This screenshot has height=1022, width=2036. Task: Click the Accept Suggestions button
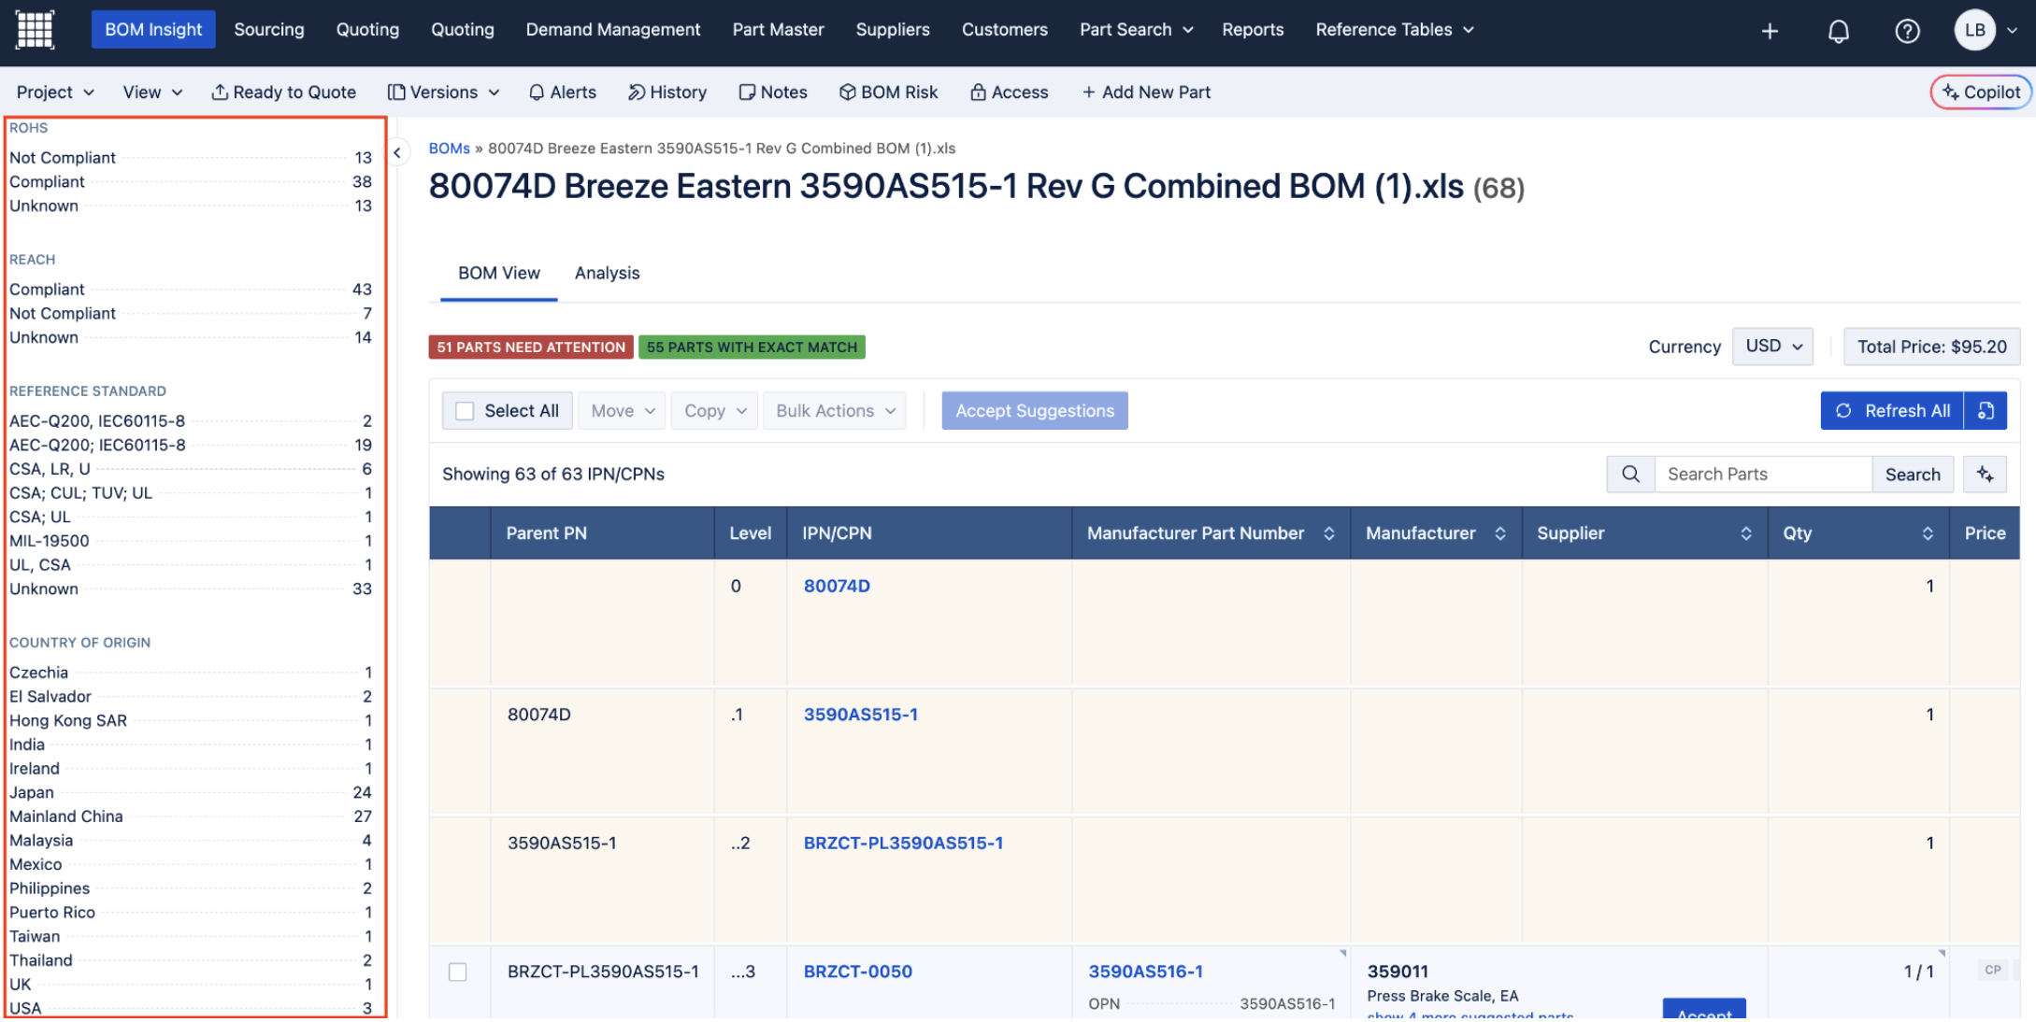1034,411
